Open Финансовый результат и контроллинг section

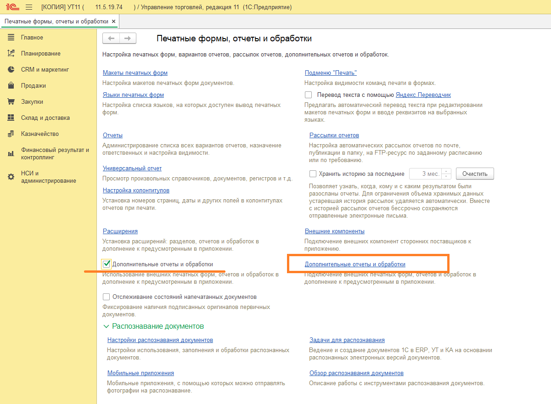[x=55, y=154]
